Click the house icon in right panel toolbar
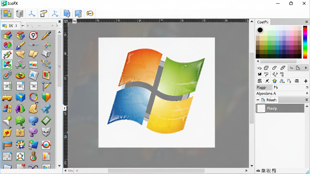This screenshot has width=310, height=174. point(274,81)
